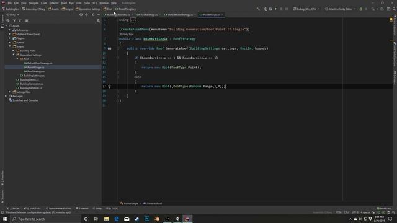Select BuildingSettings.cs in the Explorer tree
This screenshot has width=397, height=223.
click(x=34, y=76)
